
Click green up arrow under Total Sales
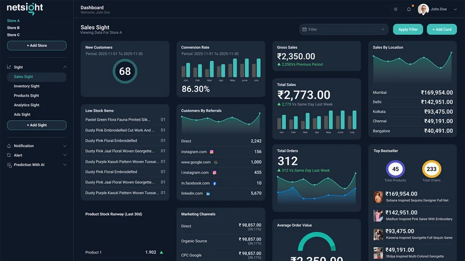pyautogui.click(x=279, y=104)
